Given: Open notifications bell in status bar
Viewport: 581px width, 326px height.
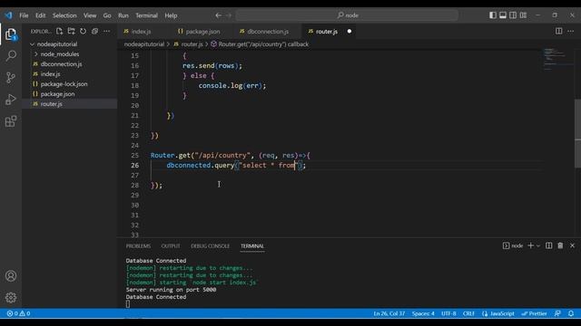Looking at the screenshot, I should [571, 313].
